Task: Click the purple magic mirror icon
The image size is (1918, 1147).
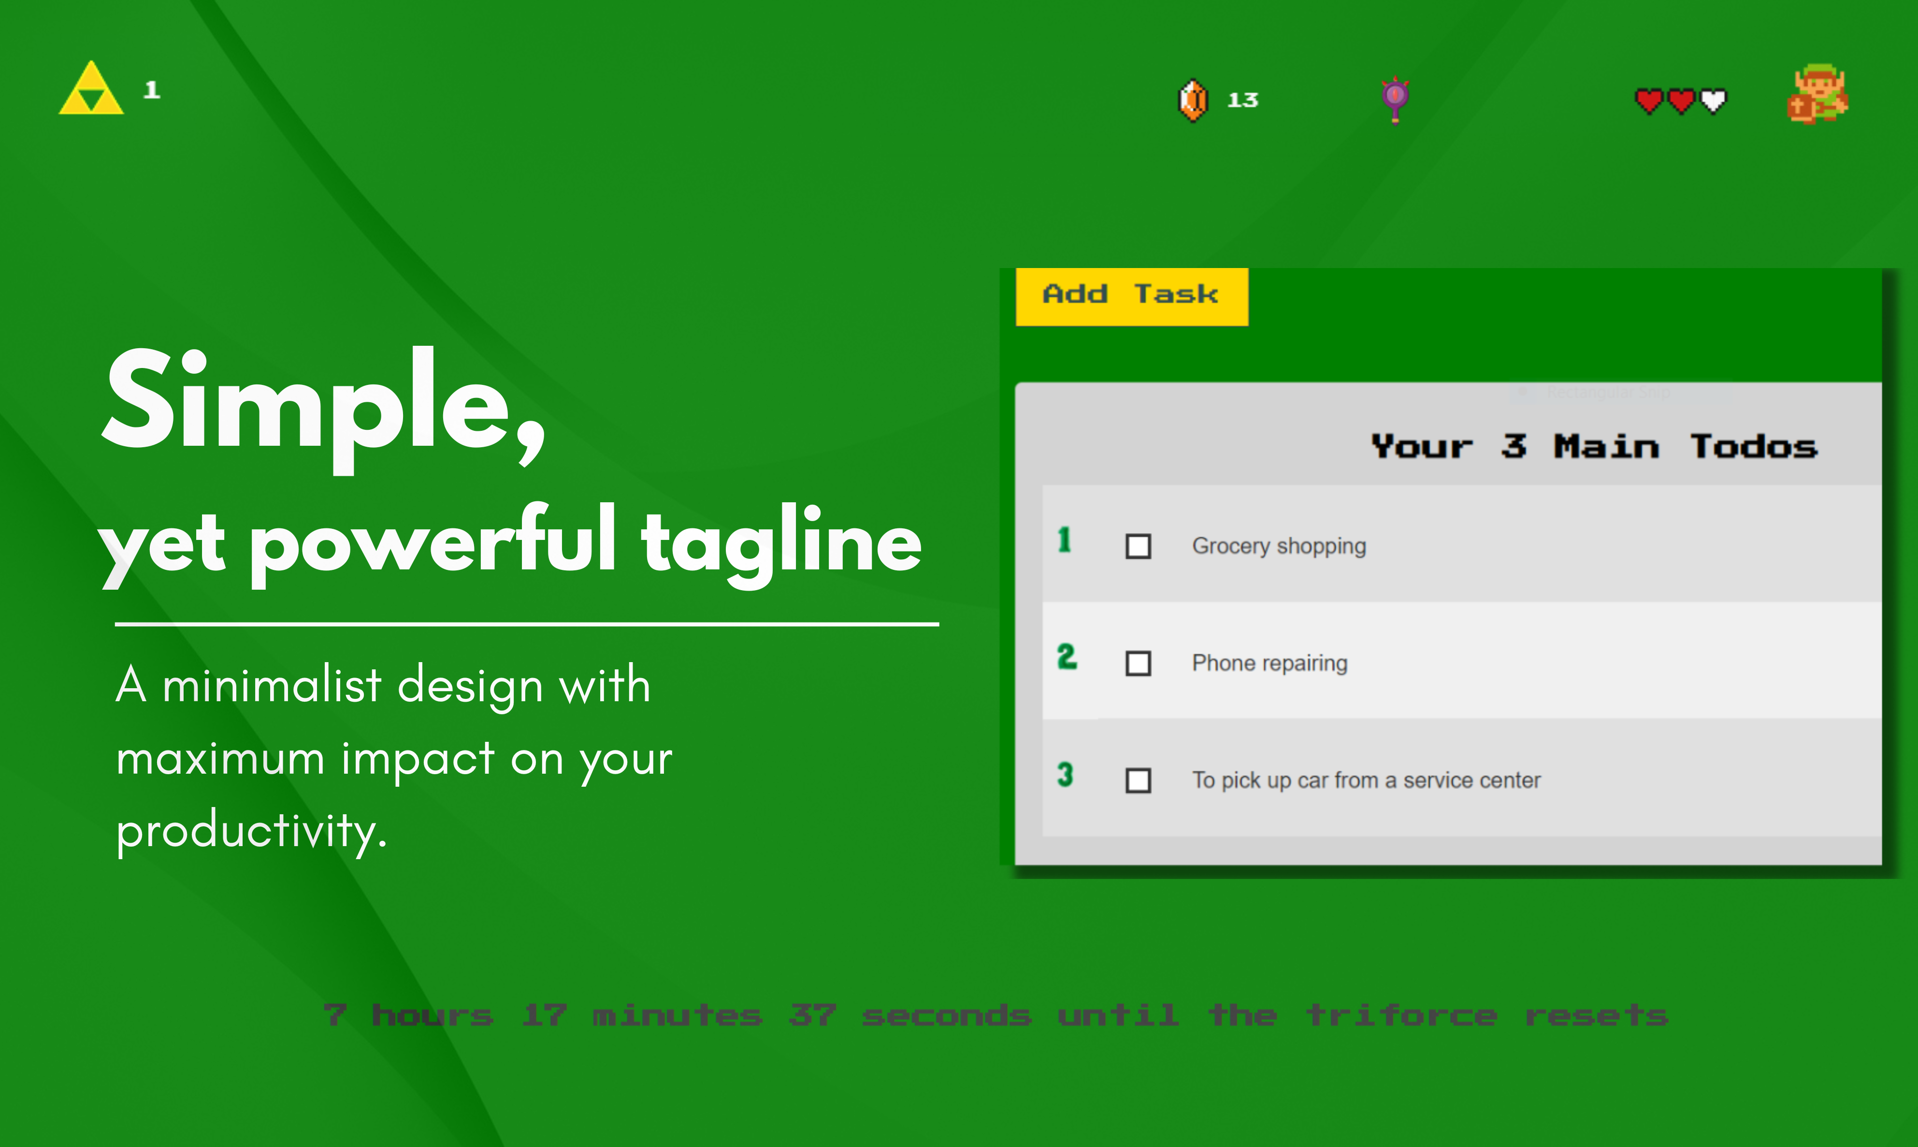Action: 1395,99
